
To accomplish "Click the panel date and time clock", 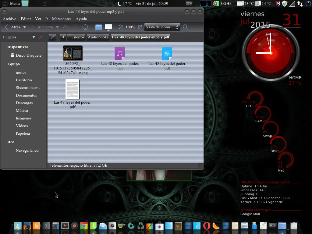I will [152, 4].
